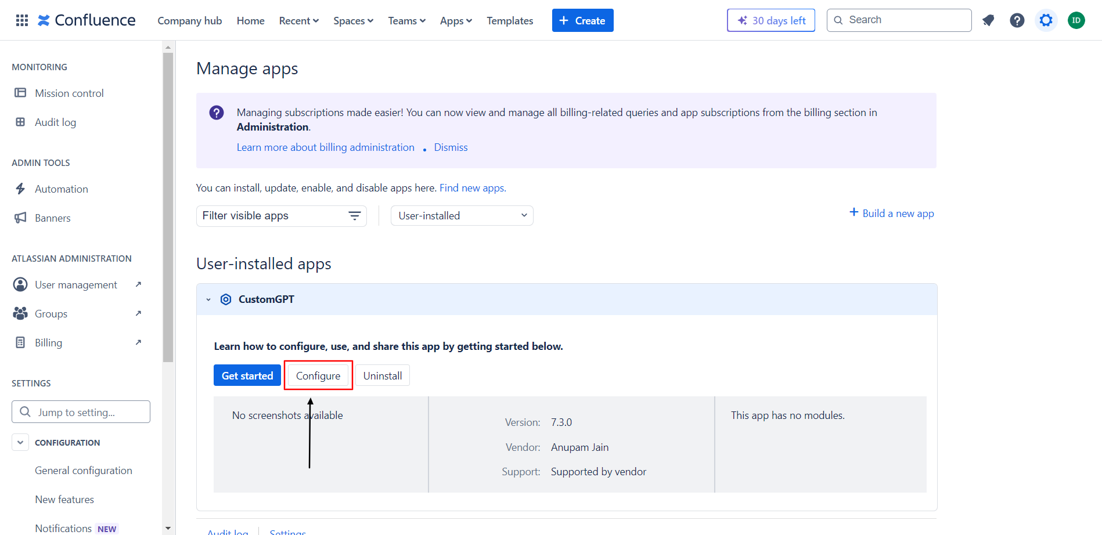Click the Automation lightning icon
The width and height of the screenshot is (1102, 535).
pyautogui.click(x=20, y=189)
